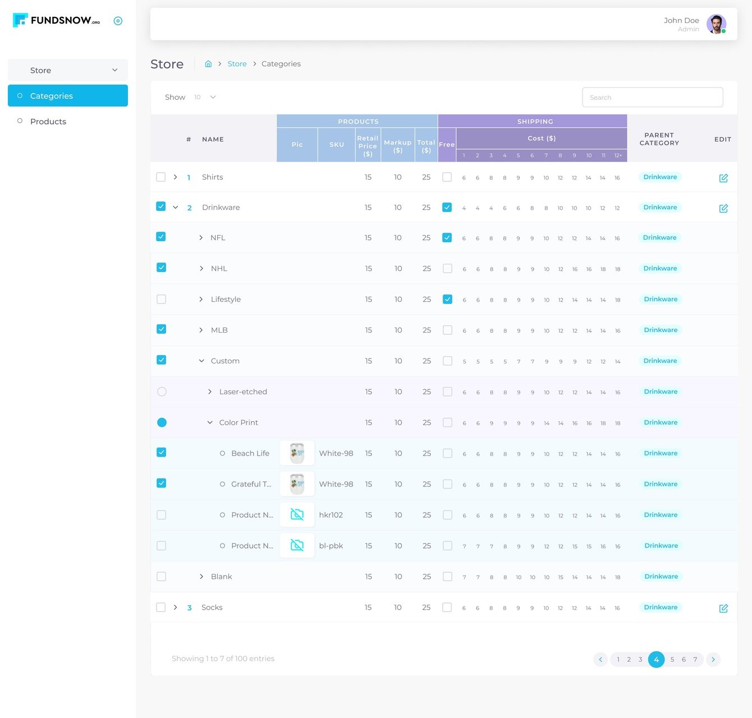Collapse the Color Print subcategory

(x=210, y=422)
